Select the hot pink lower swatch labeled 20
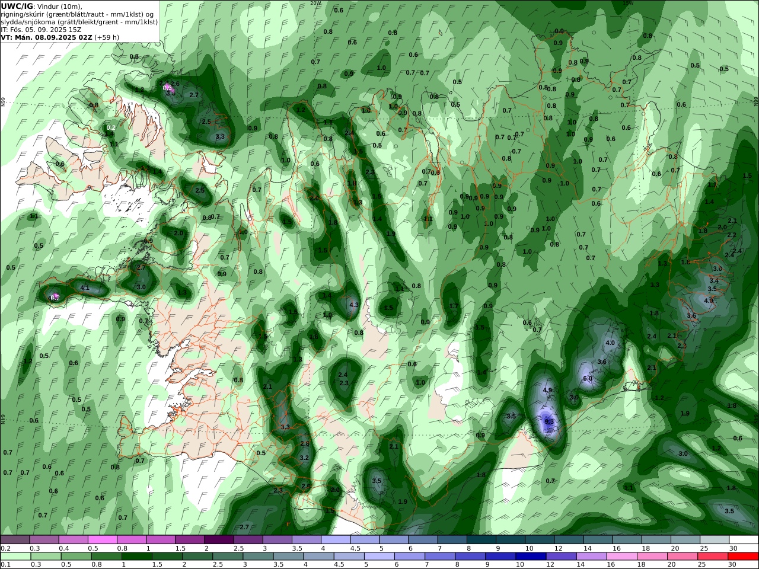759x569 pixels. [x=682, y=557]
